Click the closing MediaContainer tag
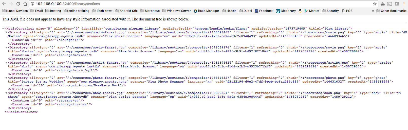Screen dimensions: 408x130 point(21,112)
